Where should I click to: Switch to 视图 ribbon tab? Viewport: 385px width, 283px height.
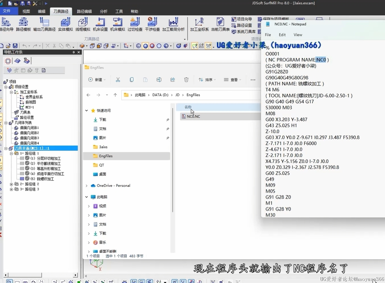(26, 11)
